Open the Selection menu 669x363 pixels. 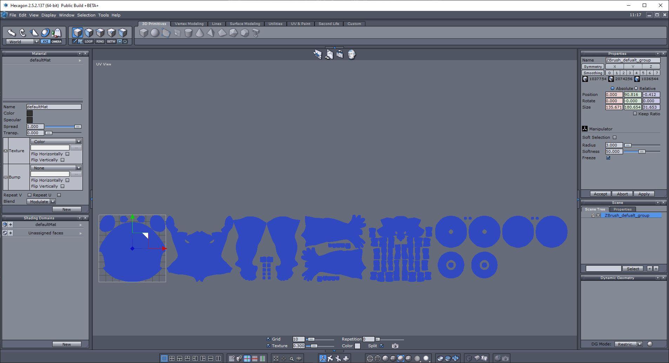tap(86, 15)
